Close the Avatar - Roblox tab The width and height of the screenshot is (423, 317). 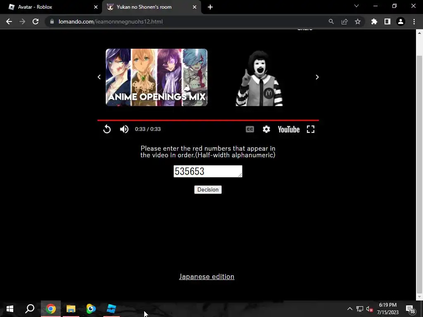(96, 7)
